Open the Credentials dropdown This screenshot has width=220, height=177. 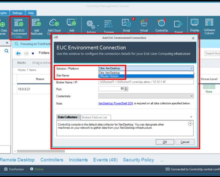(x=146, y=96)
